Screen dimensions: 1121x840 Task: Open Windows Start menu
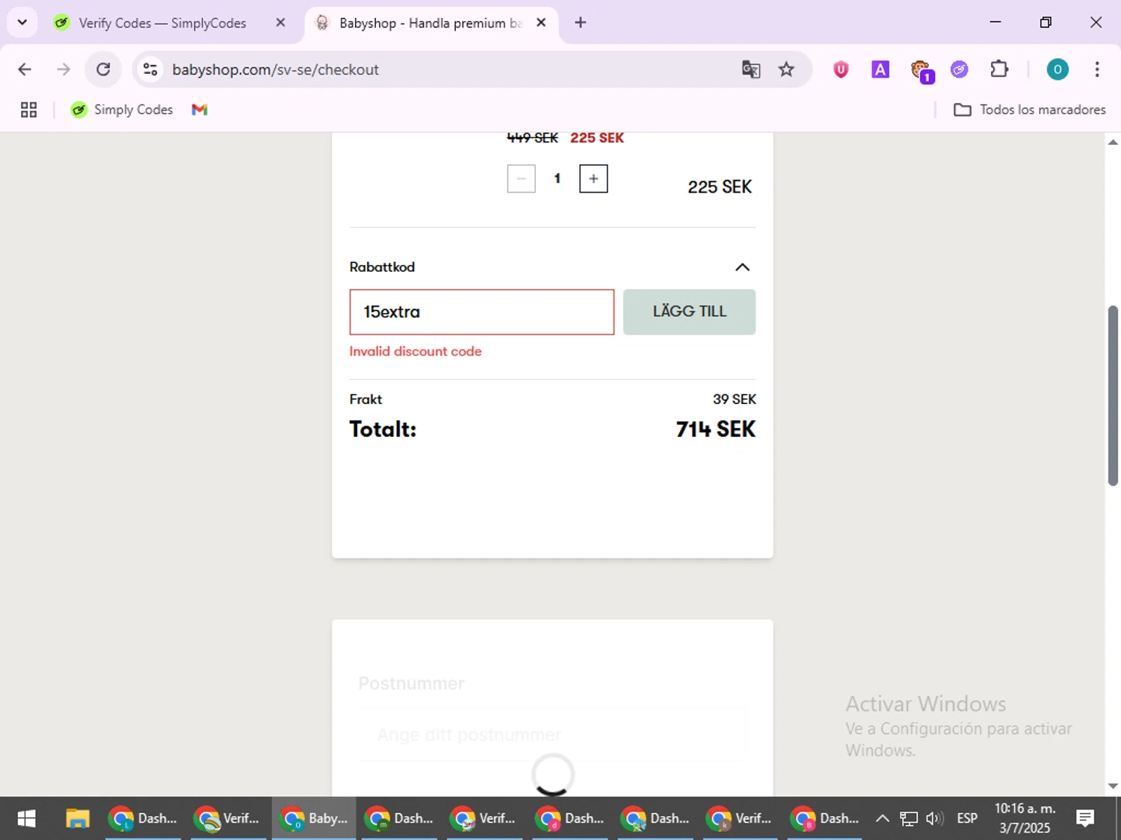[26, 818]
